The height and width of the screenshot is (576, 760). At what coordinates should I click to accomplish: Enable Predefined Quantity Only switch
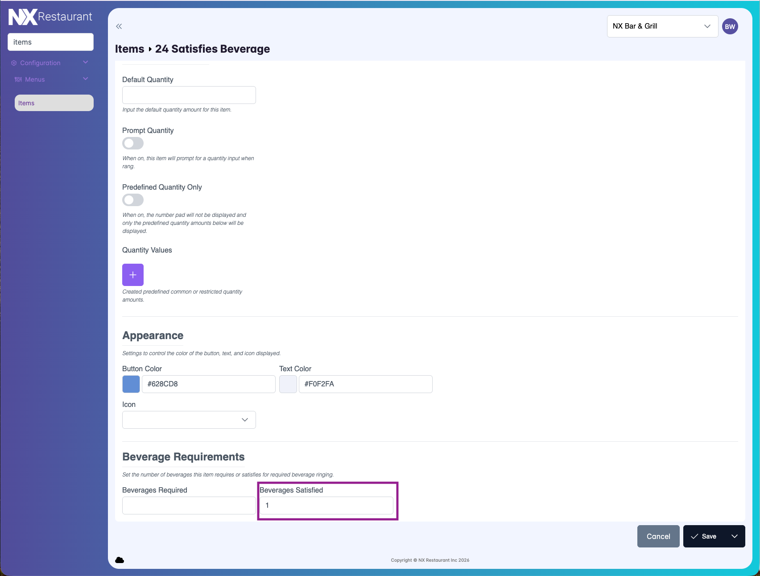(x=133, y=200)
